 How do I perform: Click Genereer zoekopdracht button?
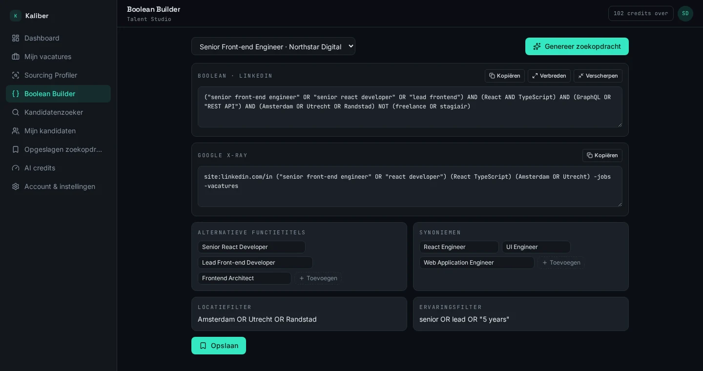click(577, 46)
